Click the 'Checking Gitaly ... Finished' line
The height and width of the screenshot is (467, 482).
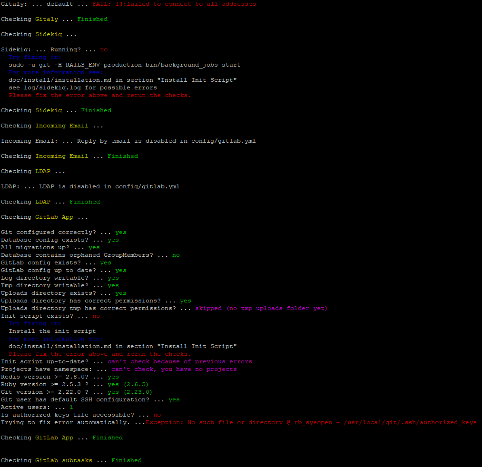pyautogui.click(x=54, y=19)
